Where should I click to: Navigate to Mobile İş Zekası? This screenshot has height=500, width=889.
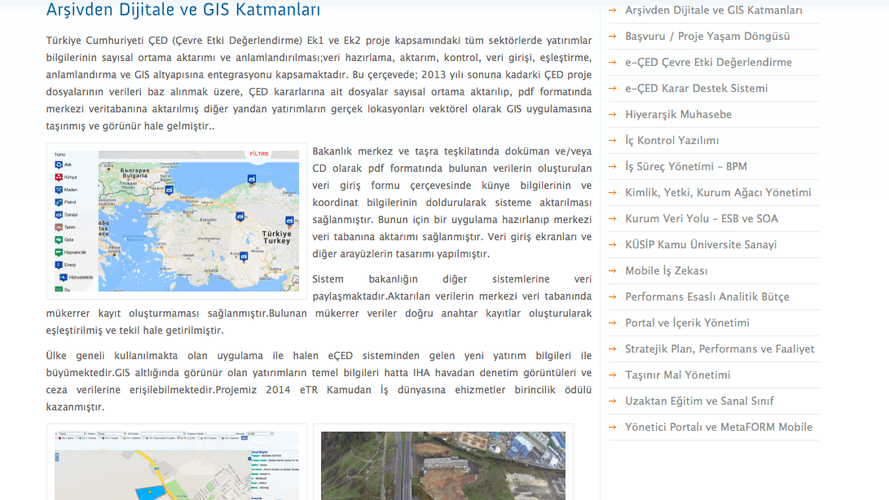tap(666, 270)
